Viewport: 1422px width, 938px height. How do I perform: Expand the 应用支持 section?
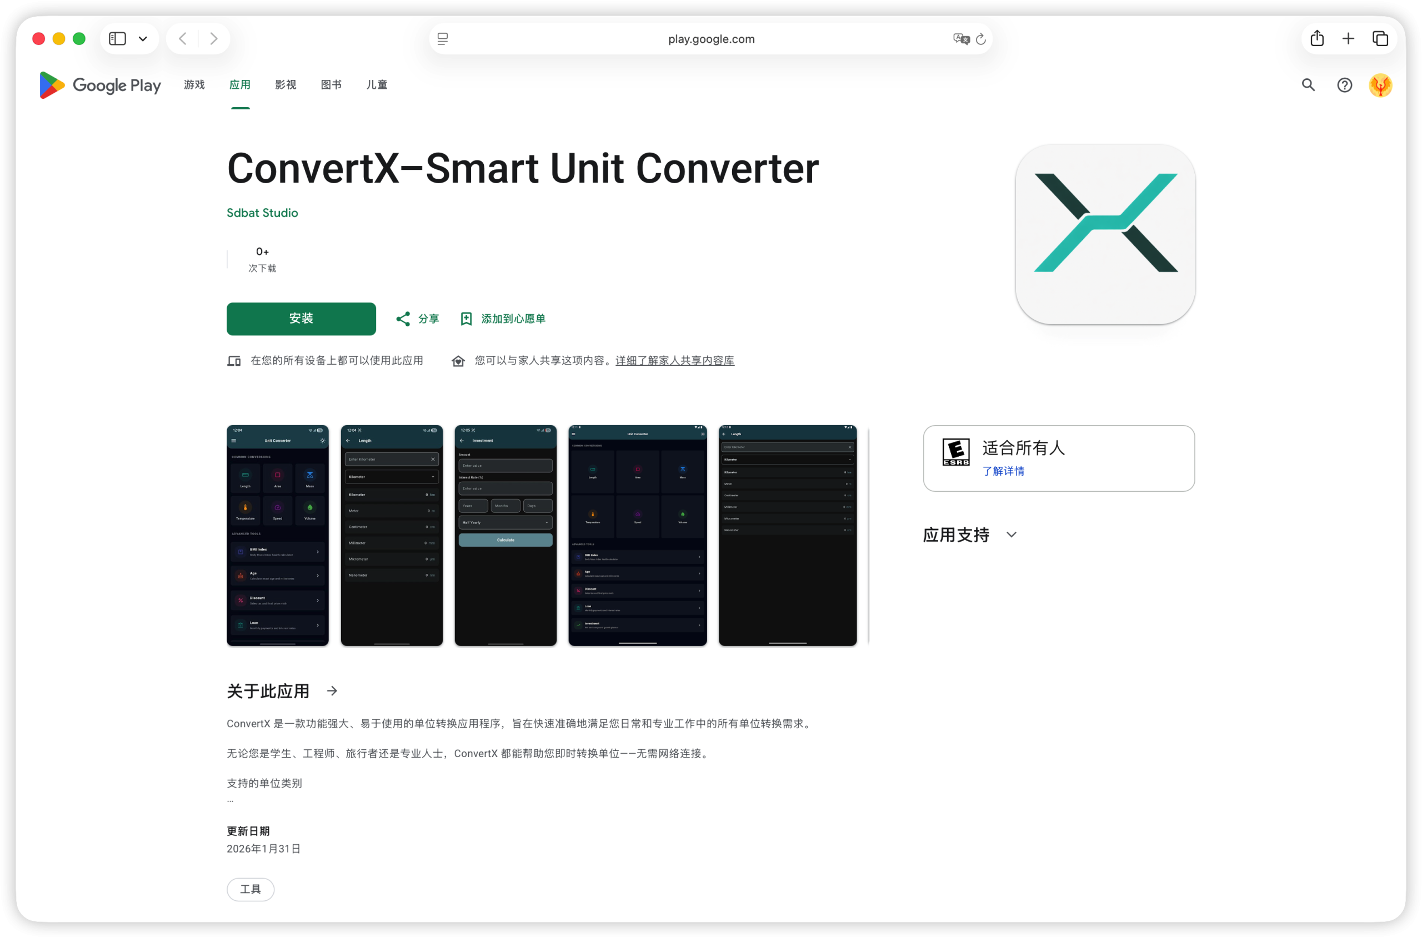(x=1012, y=535)
